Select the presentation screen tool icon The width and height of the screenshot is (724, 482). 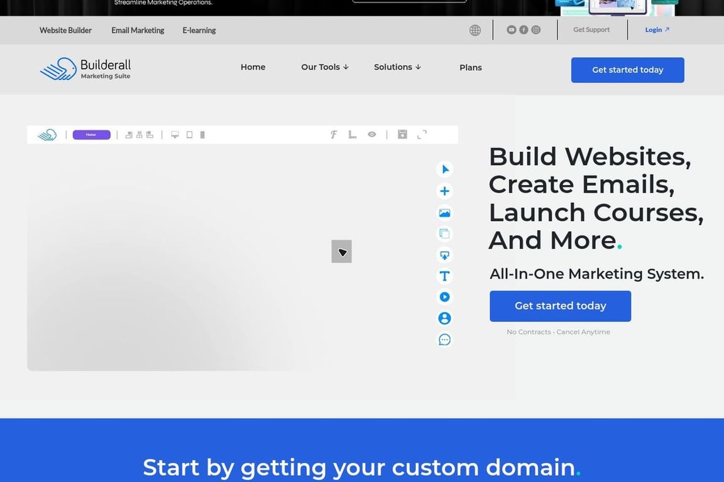coord(445,255)
